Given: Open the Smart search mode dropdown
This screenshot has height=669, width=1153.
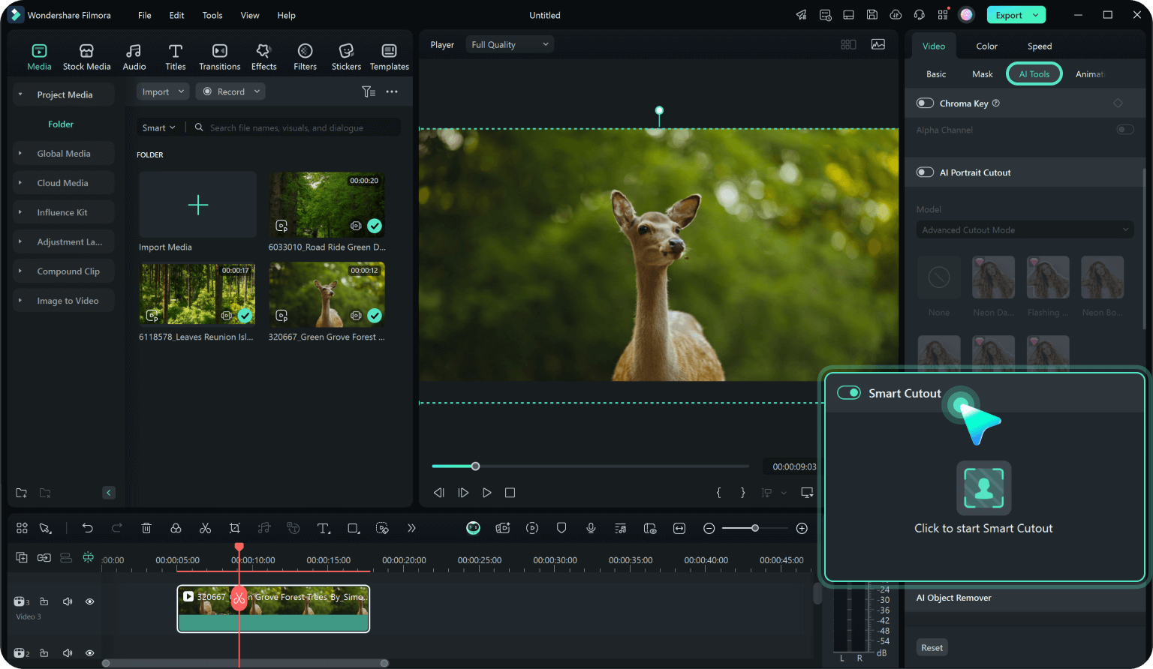Looking at the screenshot, I should click(158, 127).
